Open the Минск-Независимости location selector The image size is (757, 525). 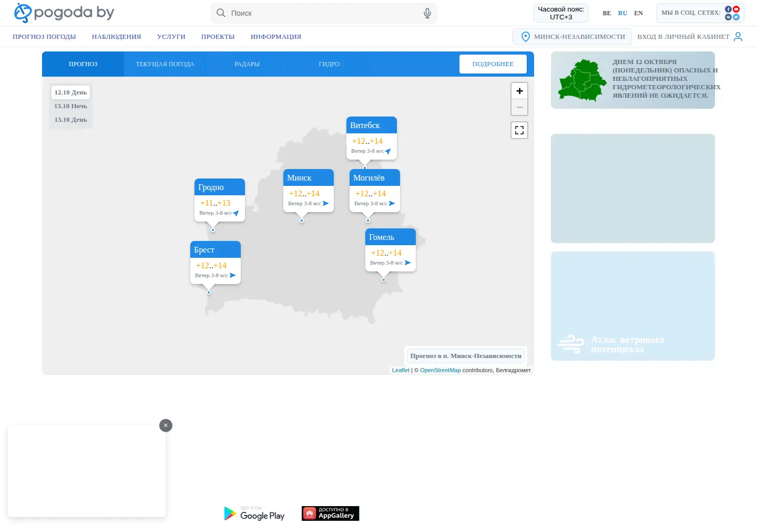[572, 36]
